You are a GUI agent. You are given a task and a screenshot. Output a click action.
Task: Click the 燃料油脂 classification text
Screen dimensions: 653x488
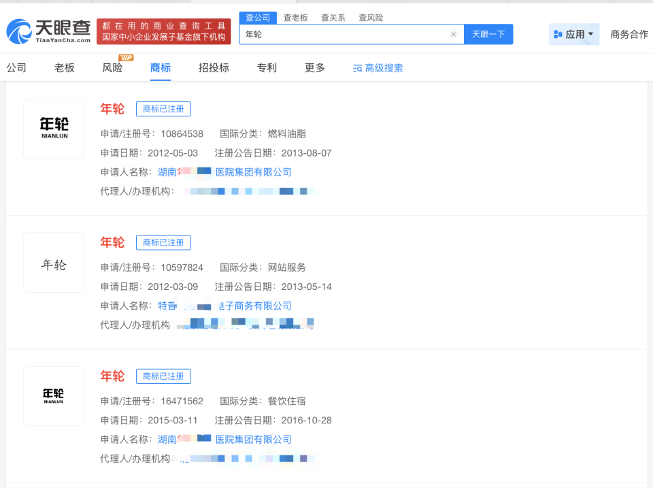[x=287, y=134]
